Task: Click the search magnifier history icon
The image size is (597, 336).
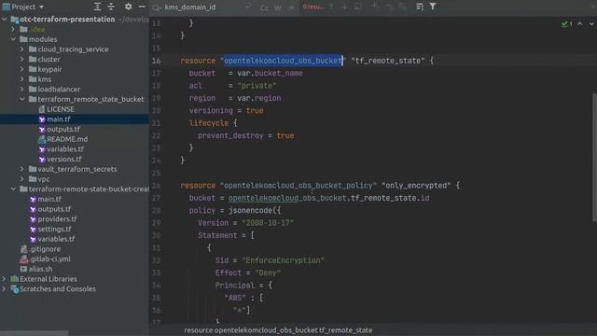Action: (156, 7)
